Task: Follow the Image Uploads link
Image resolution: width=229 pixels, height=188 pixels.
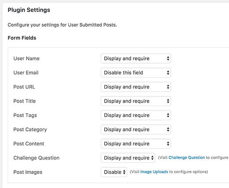Action: coord(154,172)
